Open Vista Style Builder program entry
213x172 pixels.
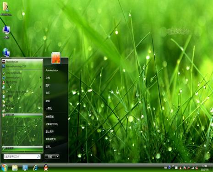coord(22,73)
